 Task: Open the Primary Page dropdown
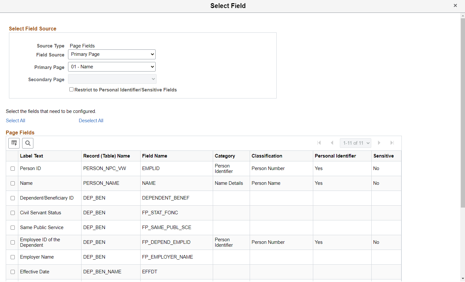(x=111, y=66)
